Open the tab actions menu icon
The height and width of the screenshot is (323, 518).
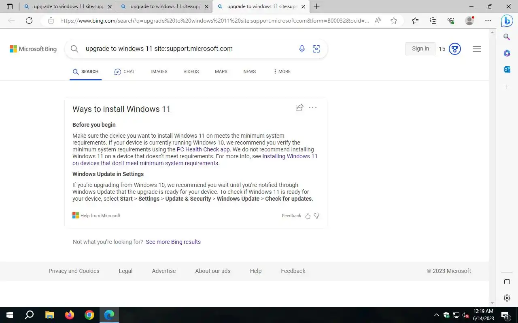(x=10, y=6)
